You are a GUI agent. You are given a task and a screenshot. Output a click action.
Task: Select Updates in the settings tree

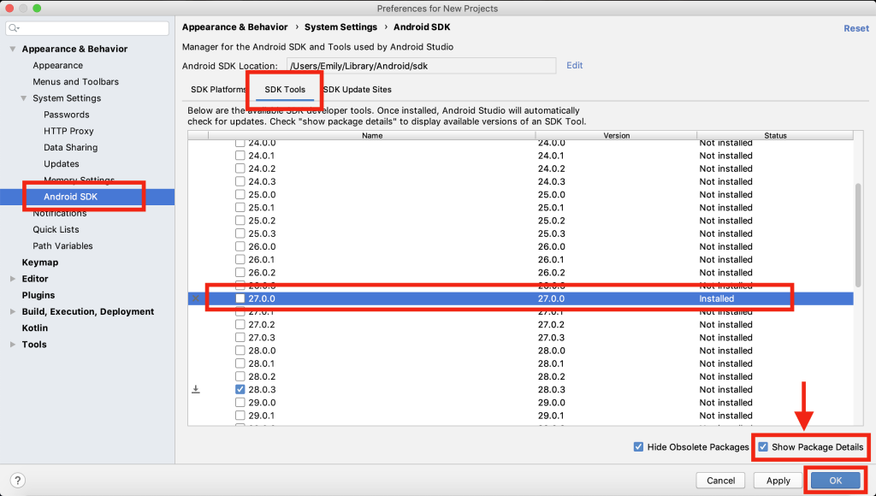click(x=62, y=163)
